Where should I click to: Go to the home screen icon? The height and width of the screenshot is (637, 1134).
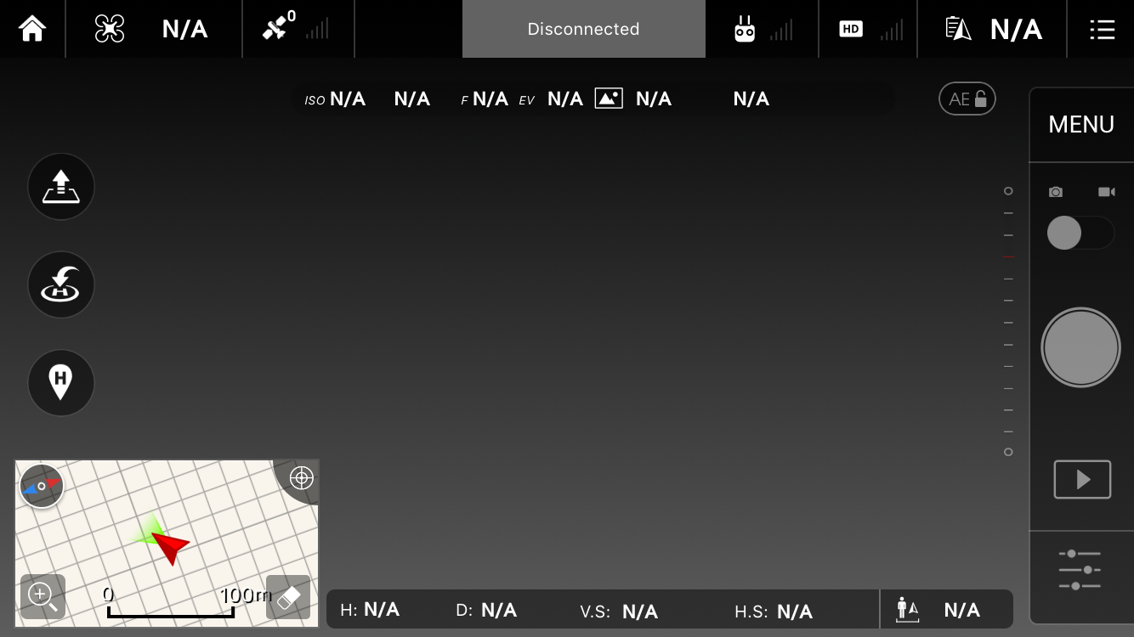32,29
